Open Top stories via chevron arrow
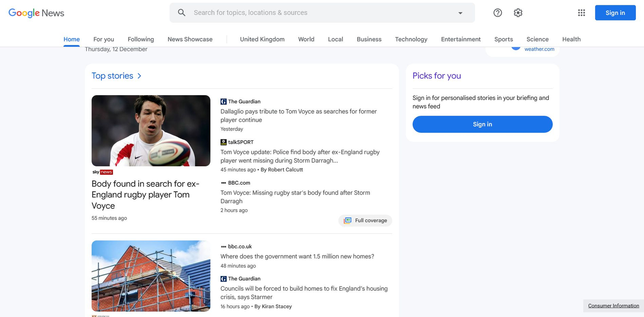Image resolution: width=644 pixels, height=317 pixels. pos(139,76)
